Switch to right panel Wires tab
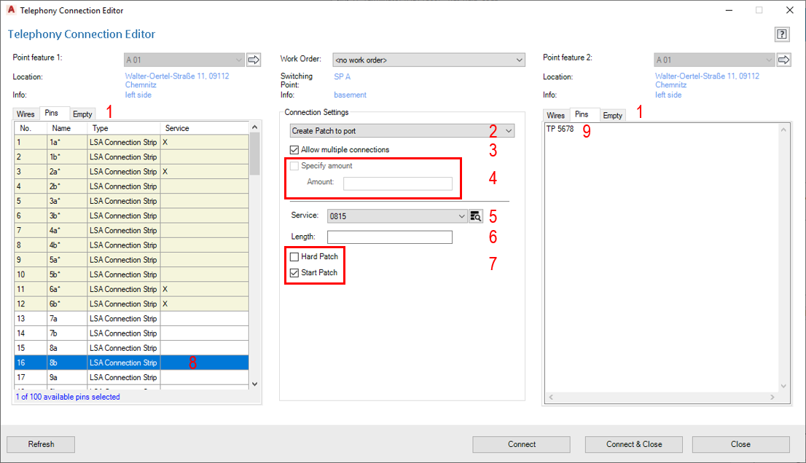This screenshot has width=806, height=463. tap(555, 116)
